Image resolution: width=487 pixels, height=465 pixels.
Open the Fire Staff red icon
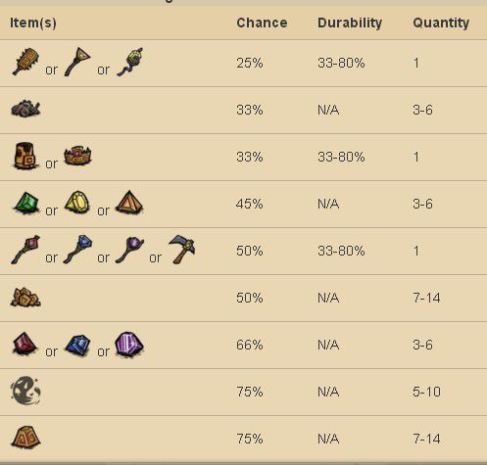click(25, 250)
